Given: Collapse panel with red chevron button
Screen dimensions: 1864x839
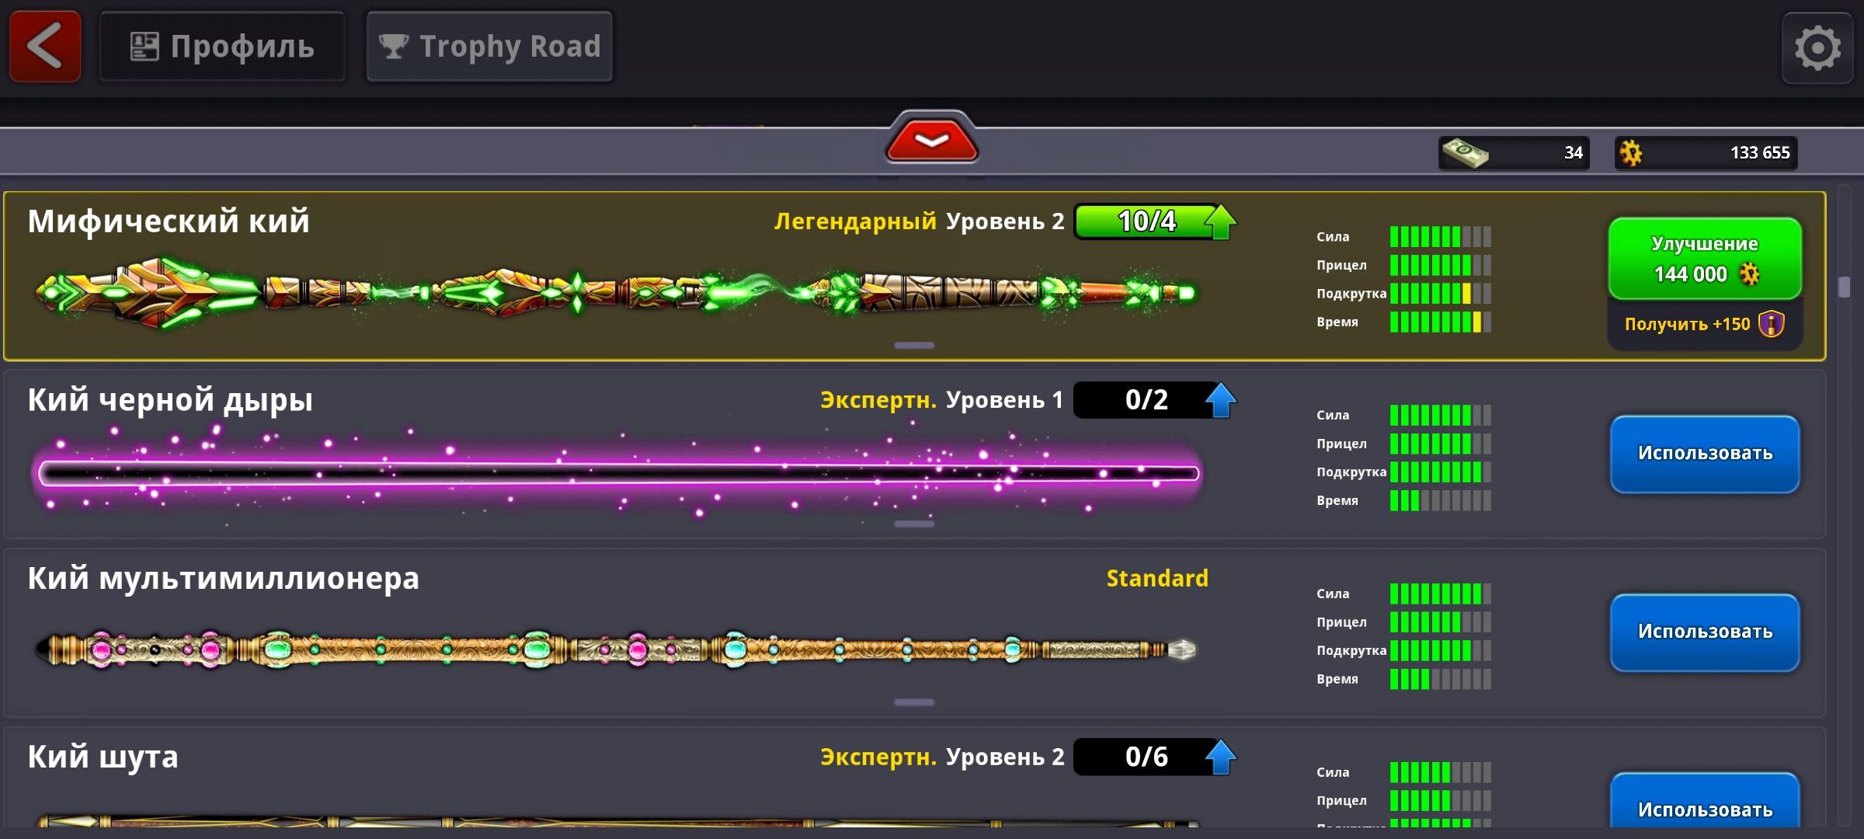Looking at the screenshot, I should click(931, 140).
